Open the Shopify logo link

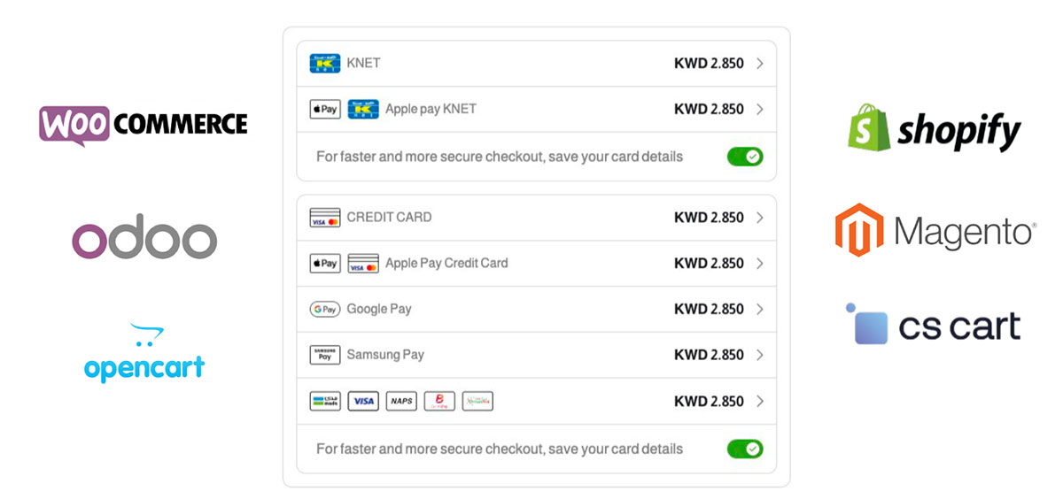(934, 128)
